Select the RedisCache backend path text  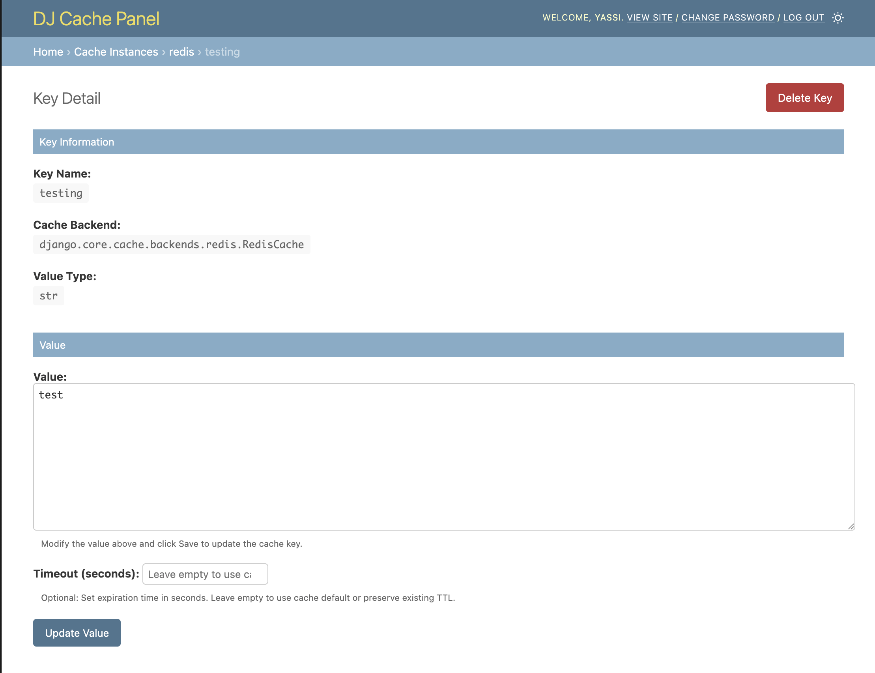tap(172, 244)
